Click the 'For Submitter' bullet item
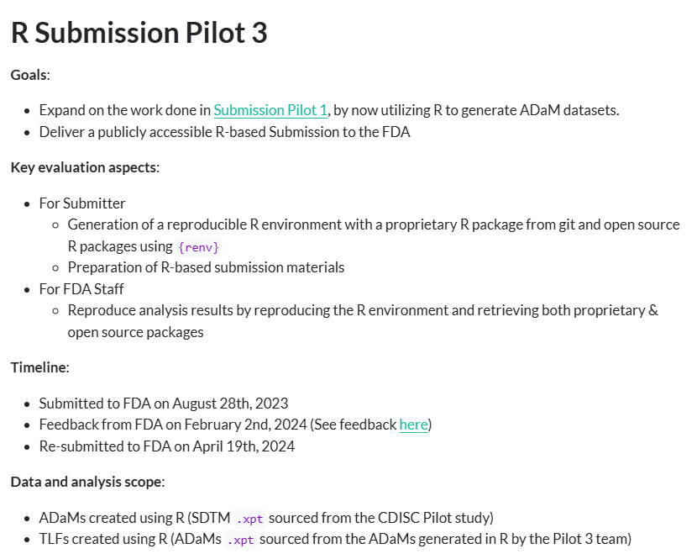Image resolution: width=697 pixels, height=554 pixels. pyautogui.click(x=82, y=203)
